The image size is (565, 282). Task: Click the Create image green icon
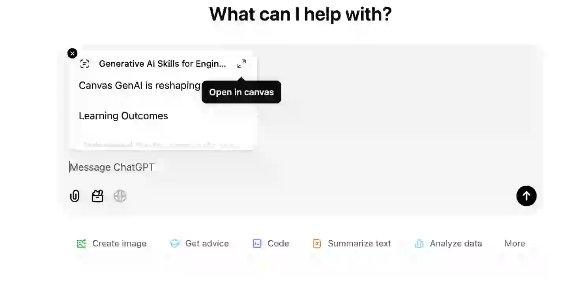tap(81, 244)
